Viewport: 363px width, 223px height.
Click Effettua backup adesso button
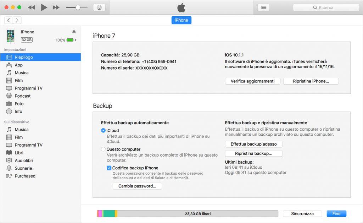click(x=253, y=144)
